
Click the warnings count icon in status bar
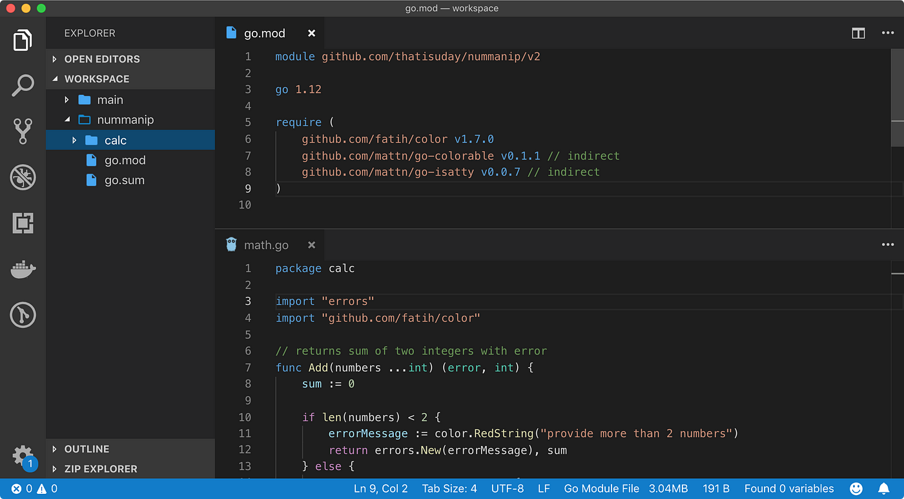(x=42, y=489)
